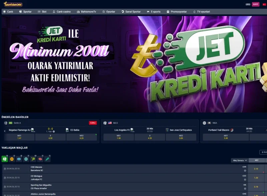267x196 pixels.
Task: Click the Regatas Flamengo RJ team name
Action: click(20, 130)
